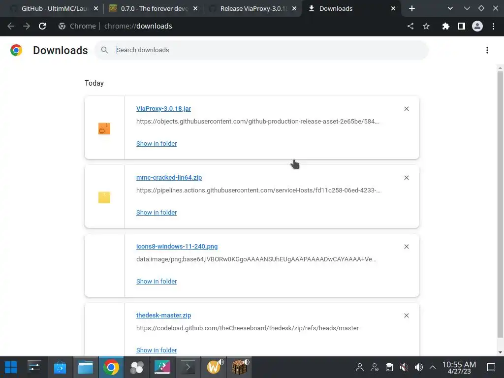The width and height of the screenshot is (504, 378).
Task: Go back to previous page
Action: [11, 26]
